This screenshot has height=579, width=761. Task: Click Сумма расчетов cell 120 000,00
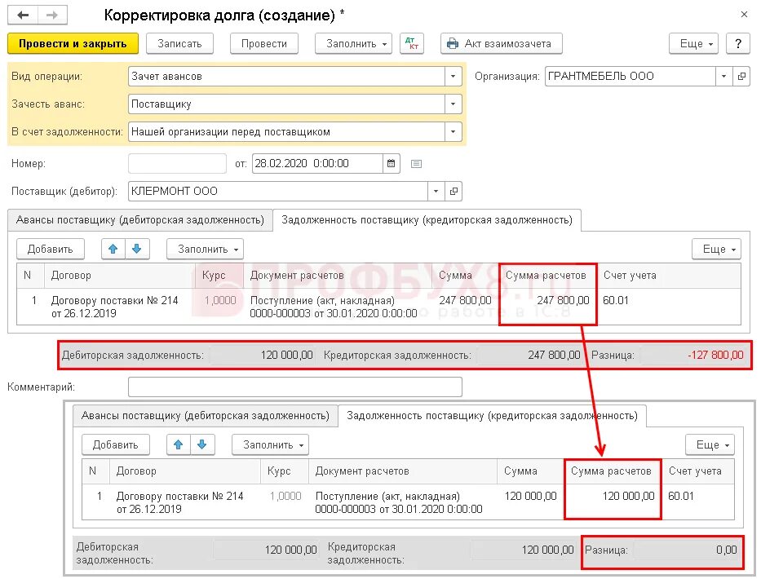pyautogui.click(x=613, y=502)
